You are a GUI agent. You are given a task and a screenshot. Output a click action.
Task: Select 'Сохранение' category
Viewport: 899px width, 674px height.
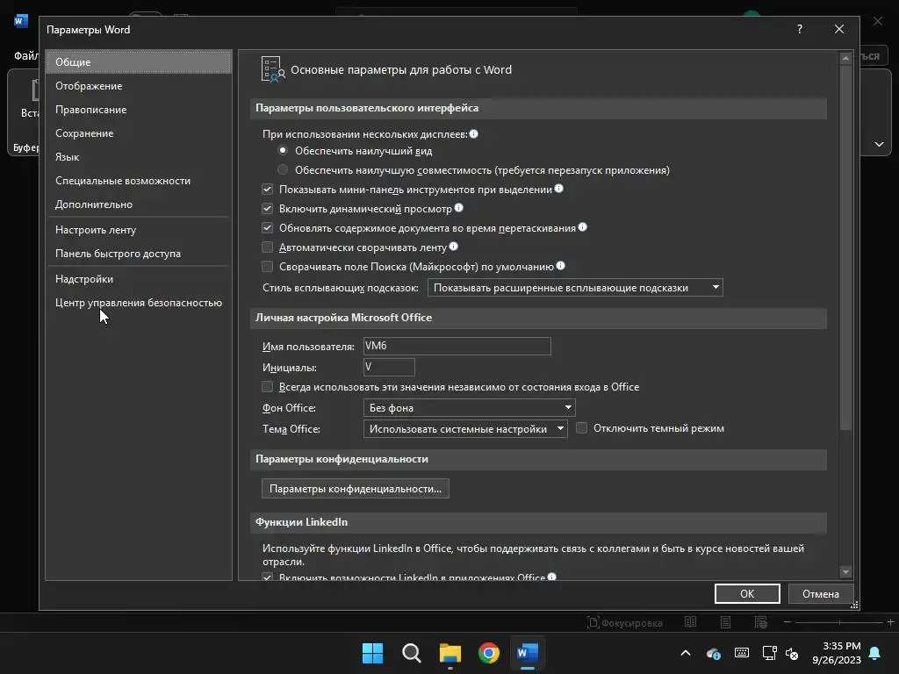coord(139,133)
